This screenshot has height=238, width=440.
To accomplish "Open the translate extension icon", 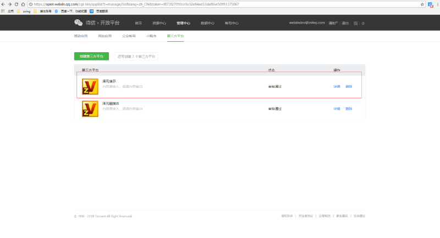I will 431,4.
